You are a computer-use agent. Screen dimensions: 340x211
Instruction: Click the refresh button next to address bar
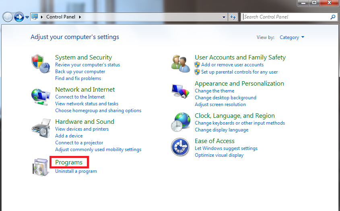pos(233,17)
